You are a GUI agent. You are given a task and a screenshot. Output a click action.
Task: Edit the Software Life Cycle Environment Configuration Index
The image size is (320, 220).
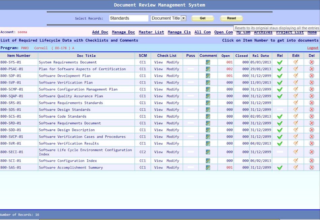click(x=295, y=152)
